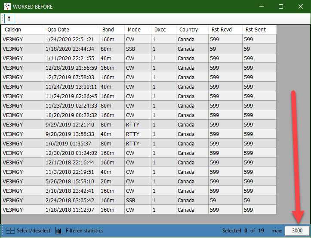Sort by the Rst Sent column header
The image size is (311, 238).
click(259, 30)
